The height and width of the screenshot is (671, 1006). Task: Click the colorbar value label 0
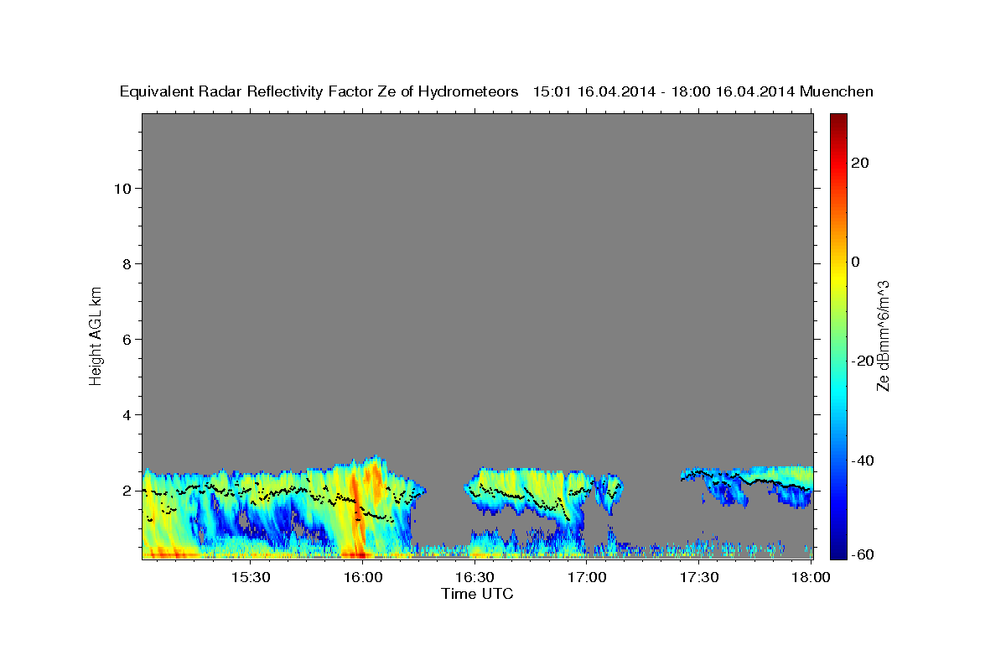(x=856, y=262)
